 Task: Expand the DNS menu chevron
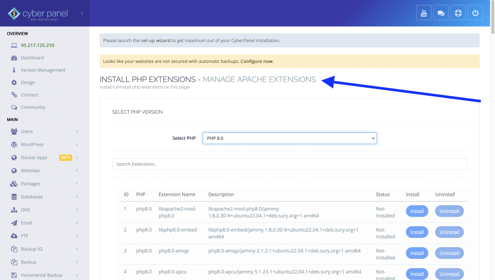(77, 210)
